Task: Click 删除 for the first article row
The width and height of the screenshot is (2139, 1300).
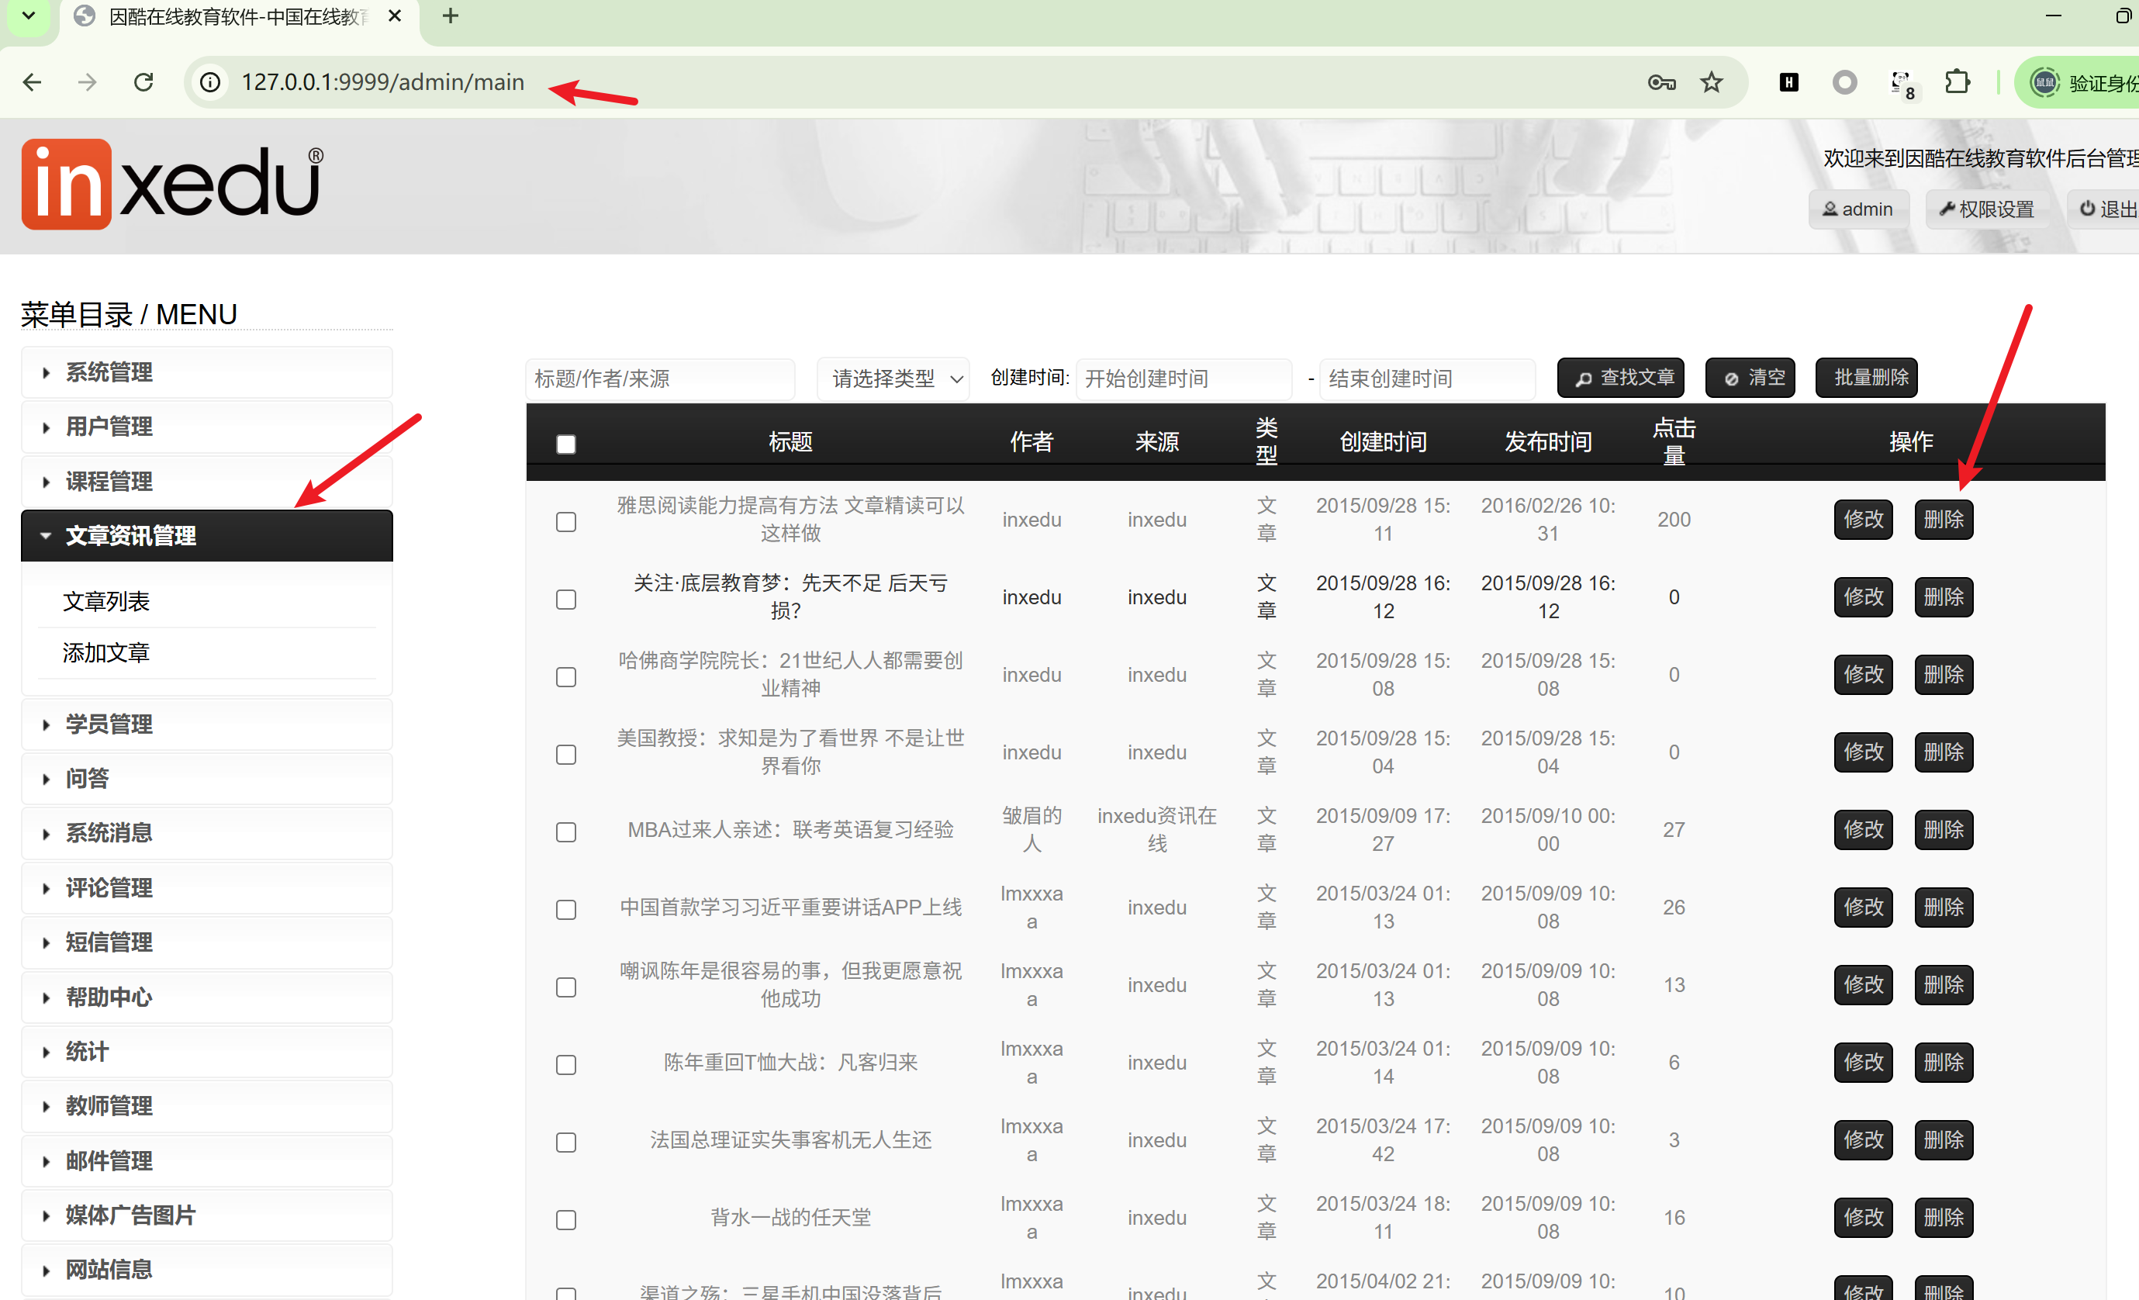Action: click(x=1943, y=520)
